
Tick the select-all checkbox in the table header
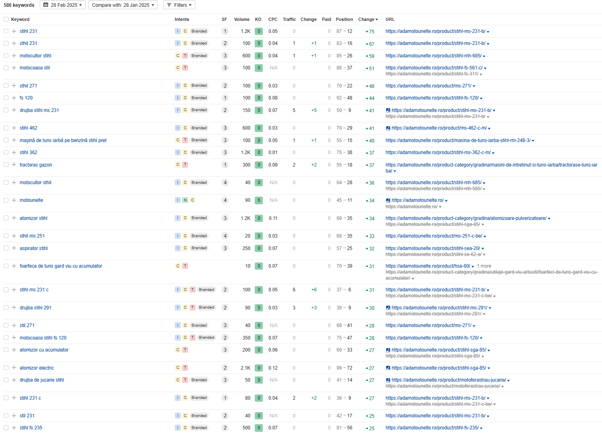tap(6, 19)
